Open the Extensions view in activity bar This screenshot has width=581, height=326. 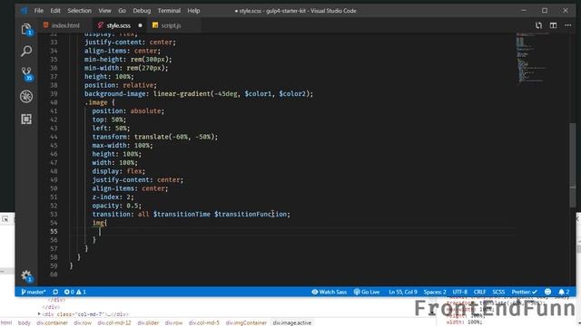pyautogui.click(x=26, y=119)
